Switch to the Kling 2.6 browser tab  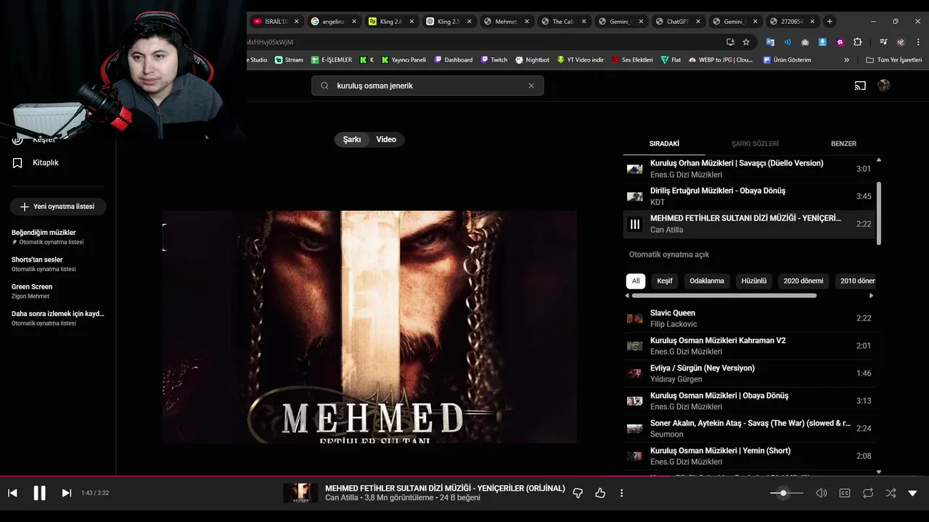pos(391,22)
